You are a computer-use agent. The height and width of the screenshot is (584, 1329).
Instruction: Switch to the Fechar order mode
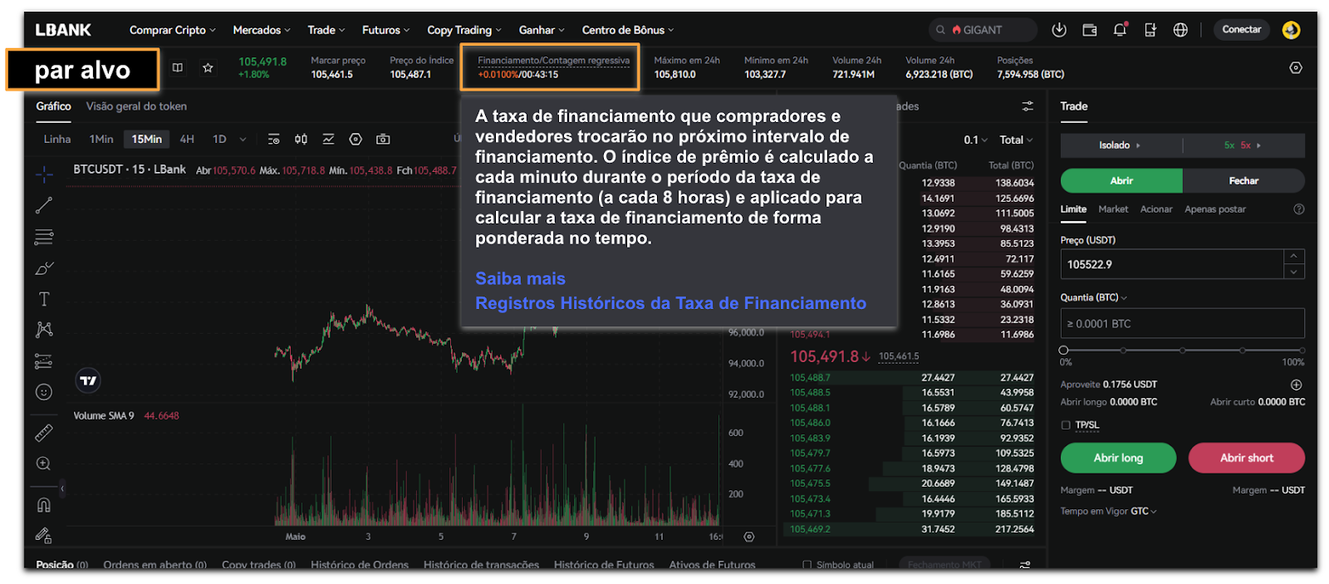click(x=1243, y=181)
